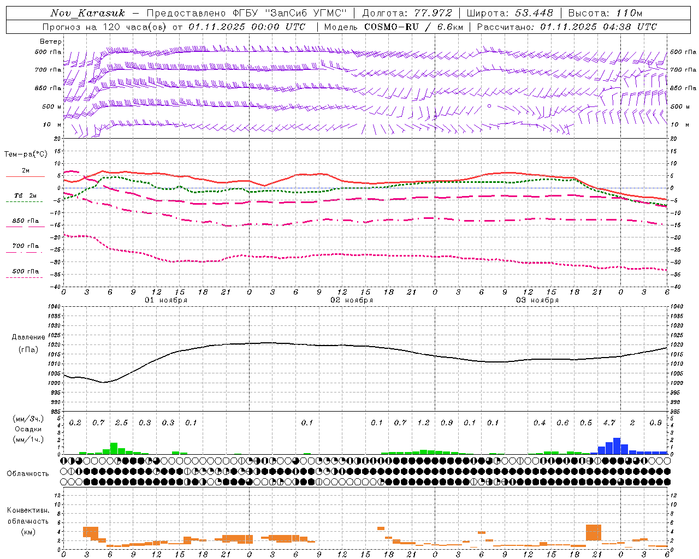
Task: Click 'Прогноз на 120 часа(ов)' forecast header
Action: pyautogui.click(x=105, y=27)
